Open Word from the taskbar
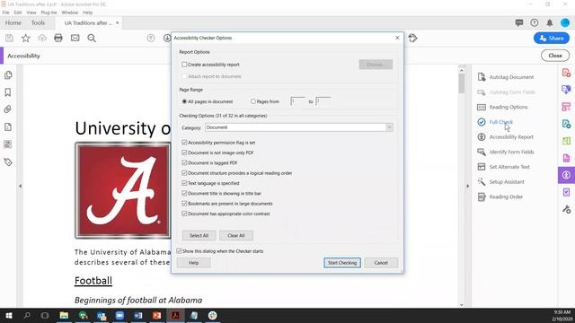The image size is (575, 323). (x=138, y=315)
